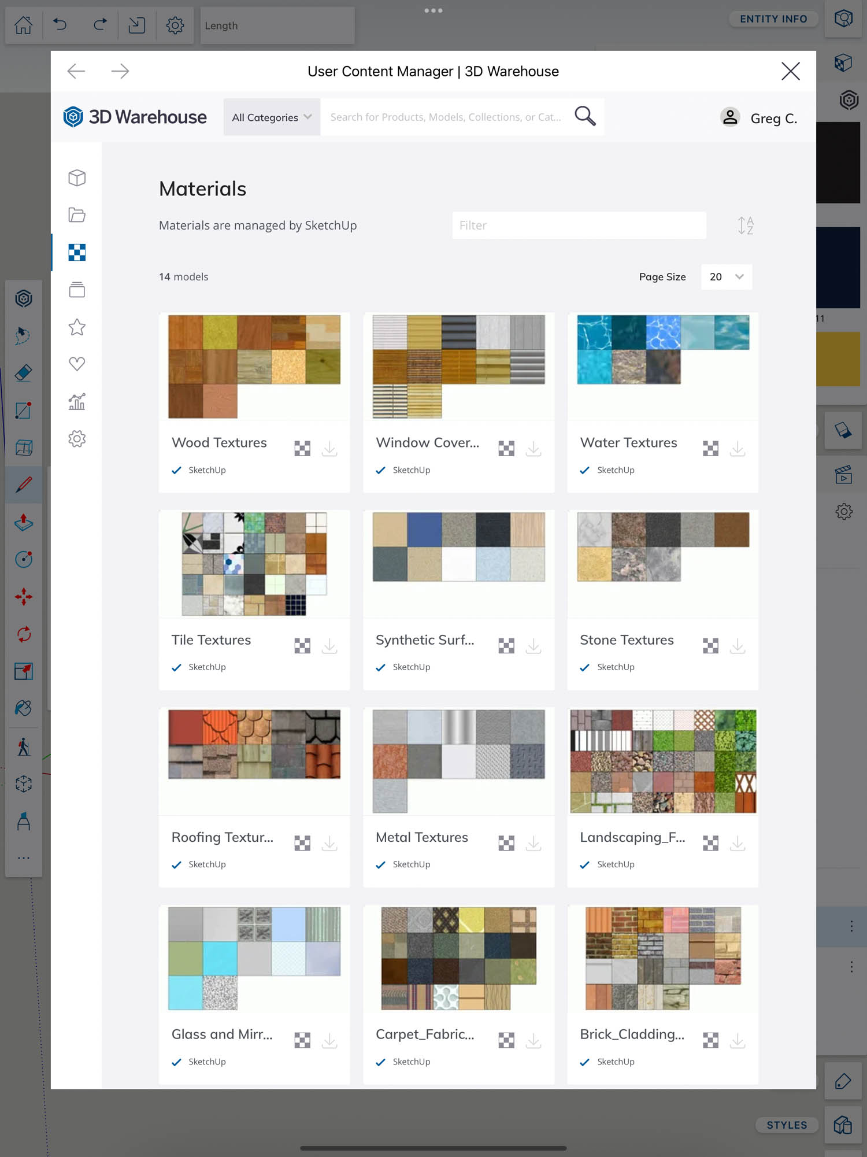
Task: Open the Materials section in the sidebar
Action: 77,253
